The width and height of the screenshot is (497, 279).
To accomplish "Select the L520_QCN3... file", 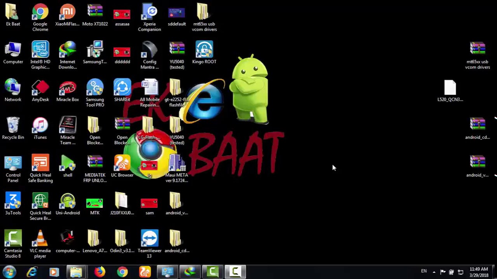I will point(450,91).
